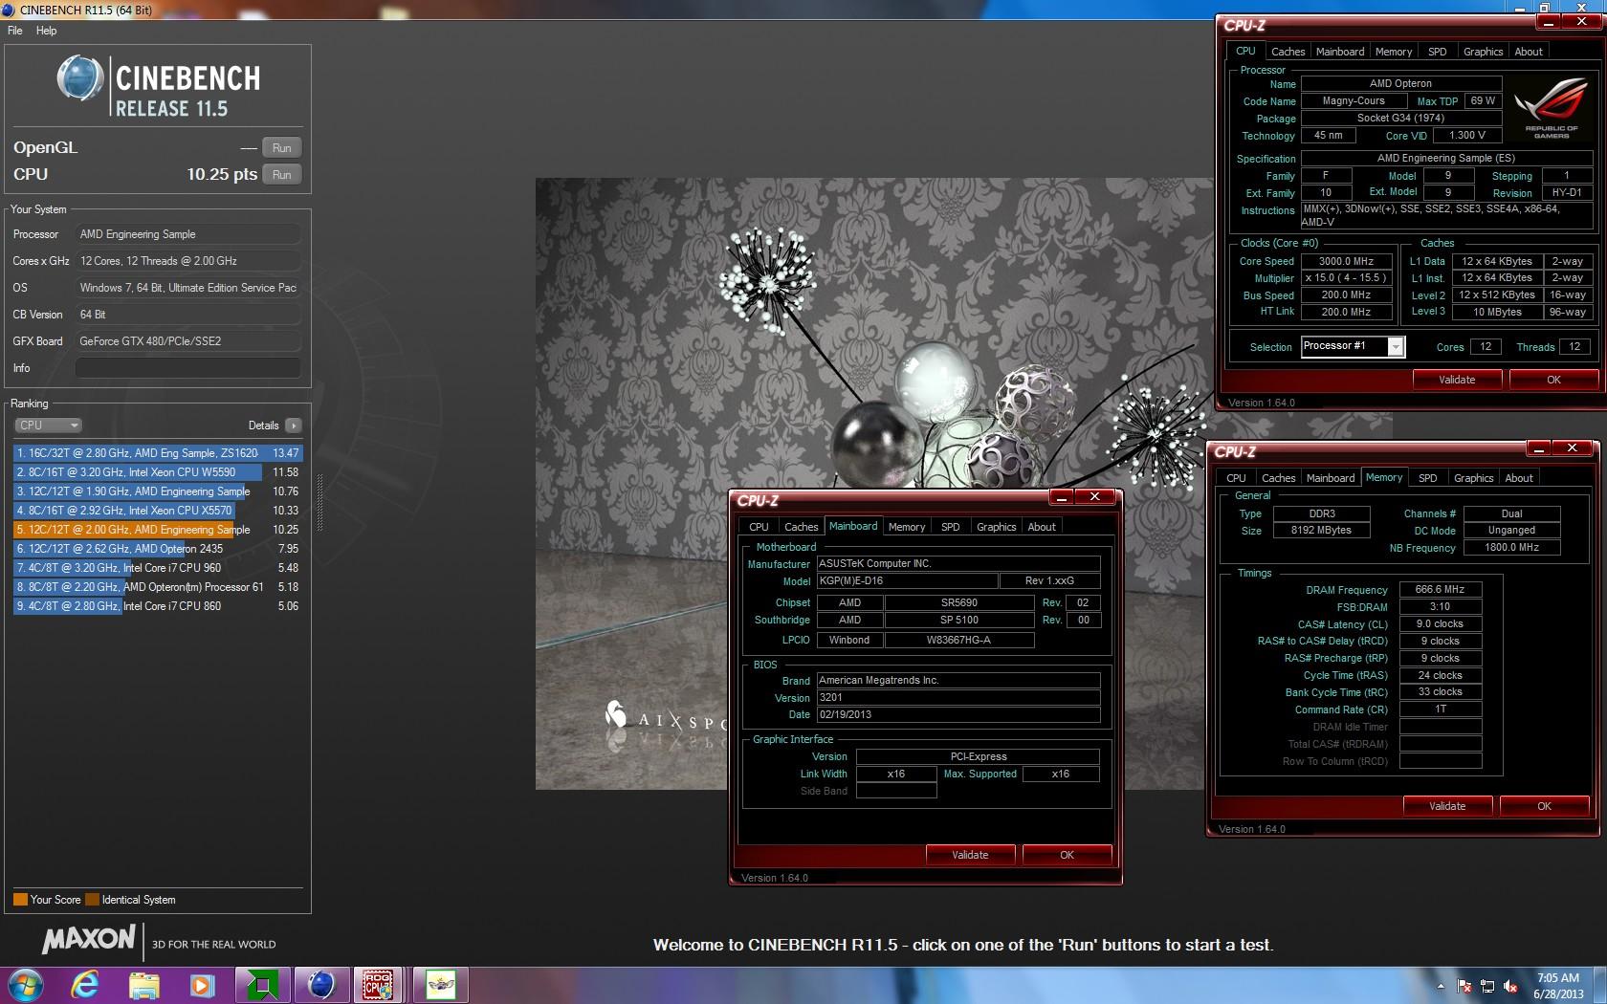This screenshot has width=1607, height=1004.
Task: Switch to Cinebench taskbar icon
Action: (320, 985)
